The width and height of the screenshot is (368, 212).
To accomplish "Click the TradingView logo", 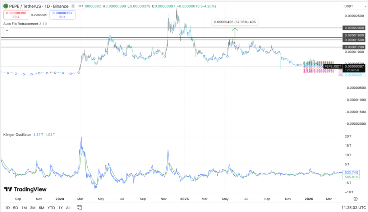I will point(25,189).
